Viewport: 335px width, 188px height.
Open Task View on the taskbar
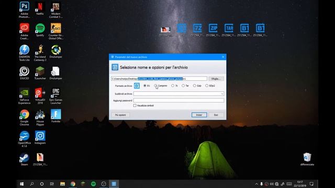click(x=52, y=184)
